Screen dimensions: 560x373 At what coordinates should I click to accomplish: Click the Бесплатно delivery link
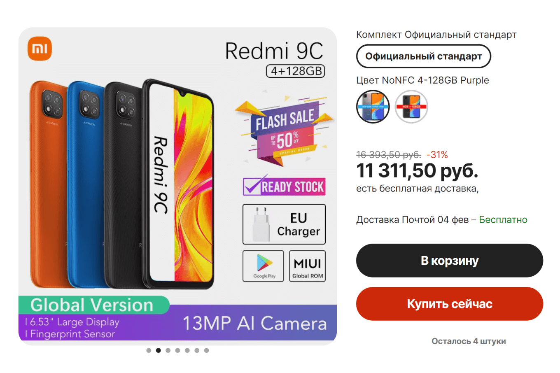503,220
